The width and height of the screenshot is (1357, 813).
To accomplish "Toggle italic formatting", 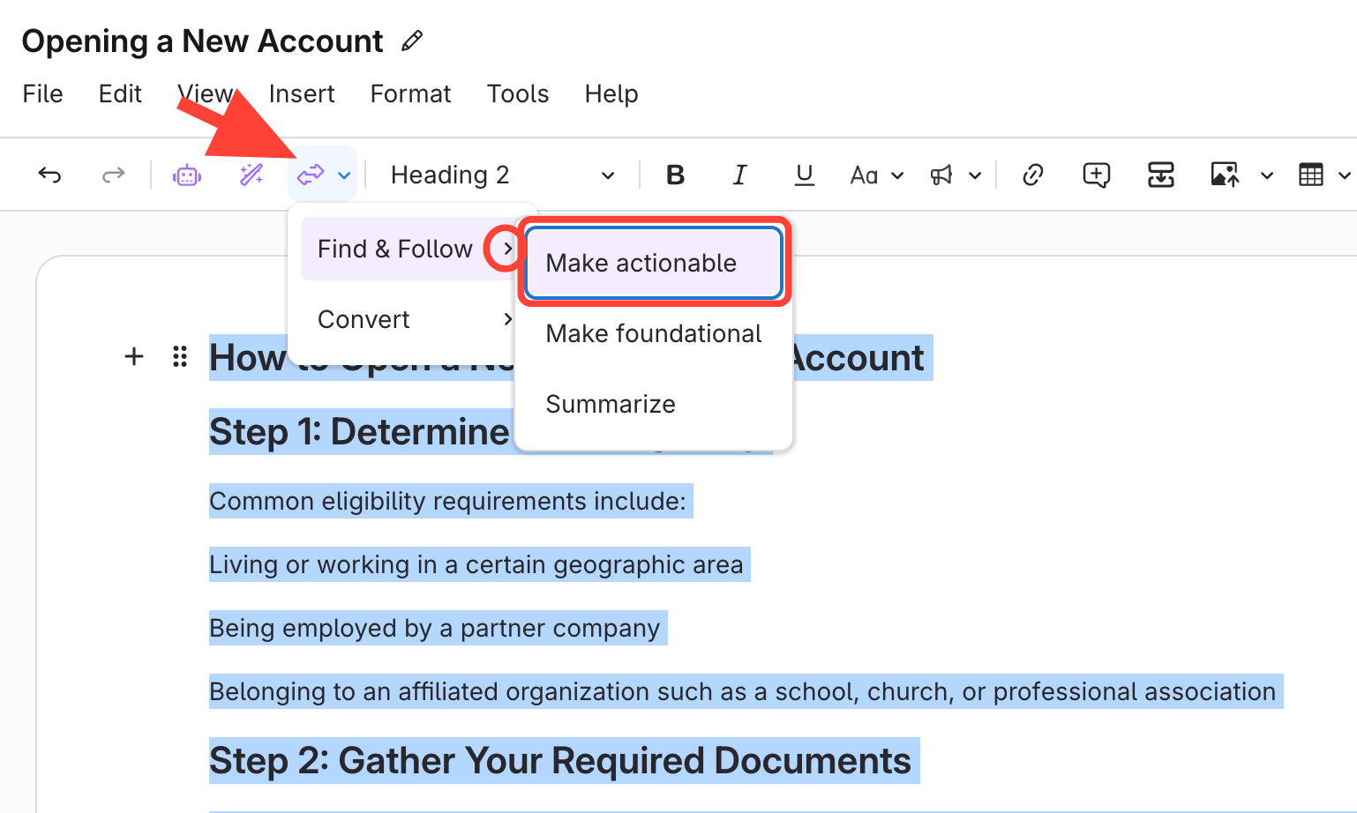I will pyautogui.click(x=739, y=175).
